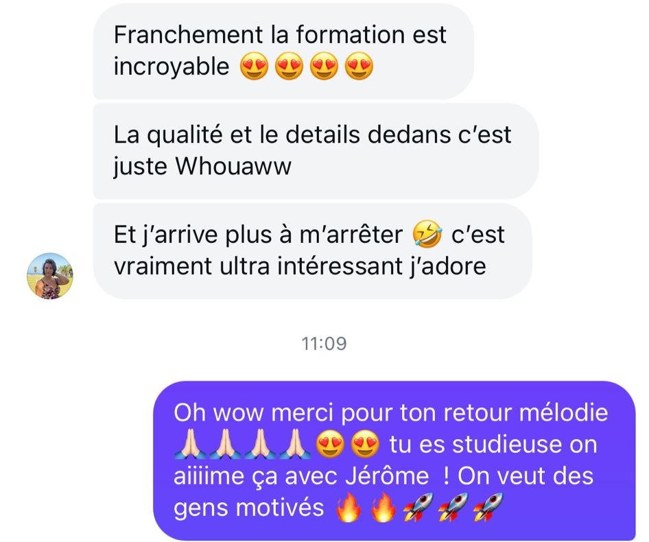
Task: Select the "La qualité et le details" message
Action: [x=316, y=151]
